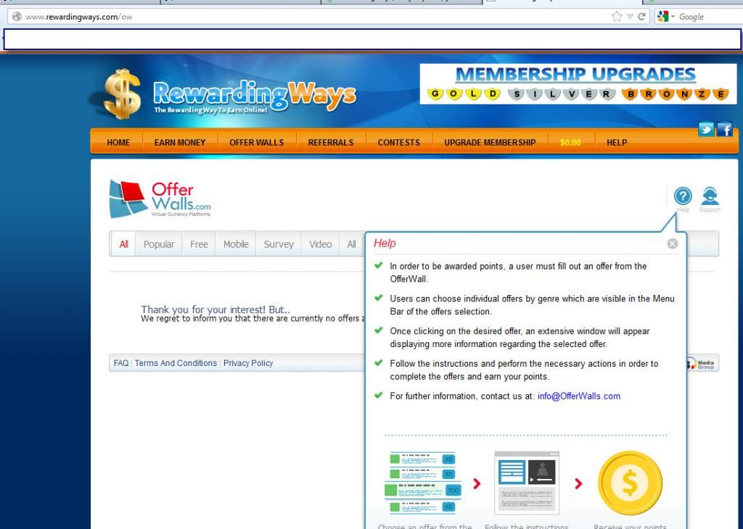
Task: Click the red Help popup heading
Action: [x=385, y=243]
